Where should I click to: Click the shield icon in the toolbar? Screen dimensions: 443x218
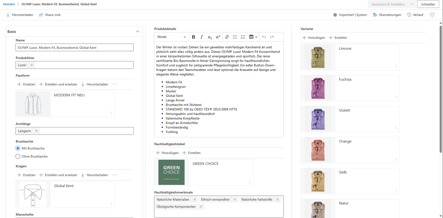click(432, 15)
